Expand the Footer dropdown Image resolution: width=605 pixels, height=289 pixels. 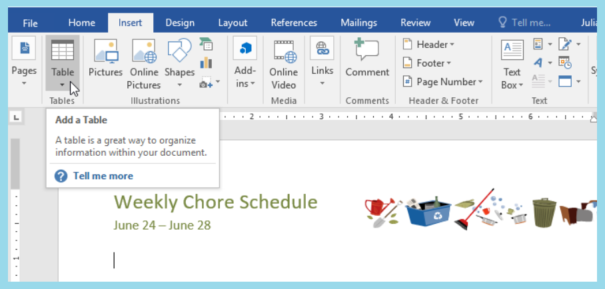click(x=448, y=63)
